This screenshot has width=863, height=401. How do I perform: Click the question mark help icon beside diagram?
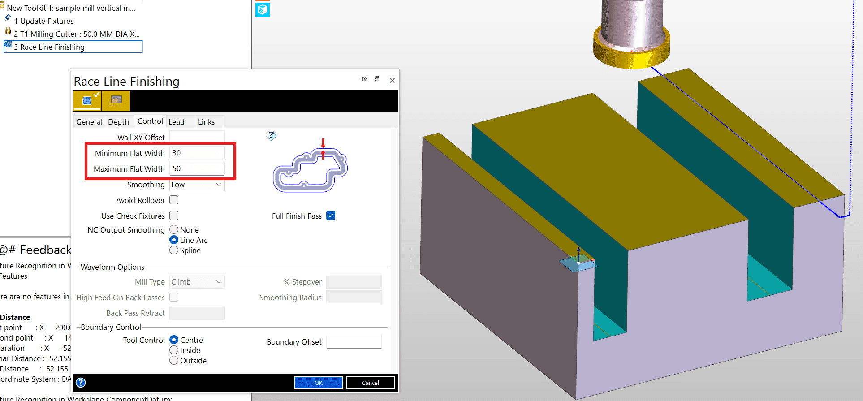click(271, 136)
